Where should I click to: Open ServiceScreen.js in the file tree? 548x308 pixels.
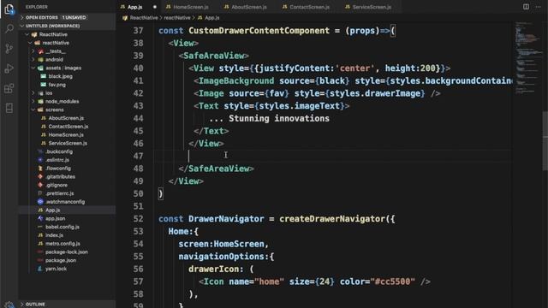[68, 143]
